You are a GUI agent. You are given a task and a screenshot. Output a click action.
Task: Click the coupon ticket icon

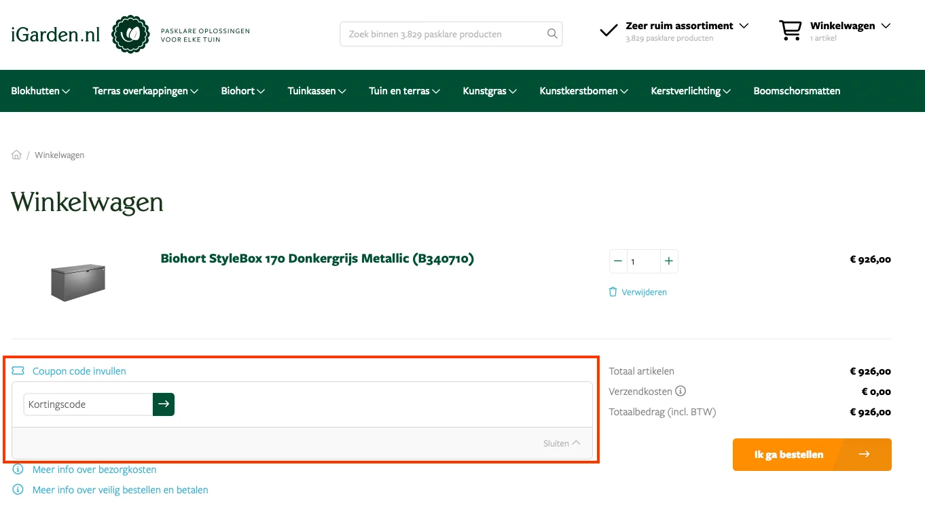(x=18, y=371)
